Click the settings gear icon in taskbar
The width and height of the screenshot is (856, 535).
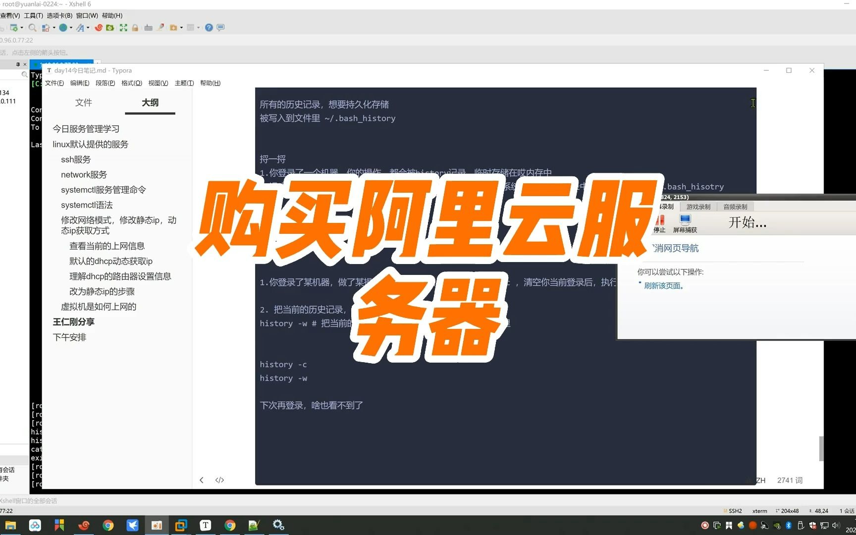pyautogui.click(x=278, y=526)
